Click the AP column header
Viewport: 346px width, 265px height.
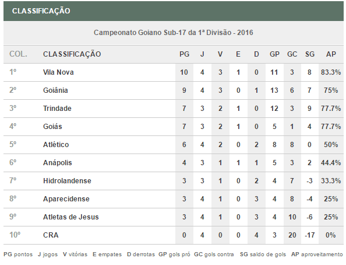(x=331, y=54)
